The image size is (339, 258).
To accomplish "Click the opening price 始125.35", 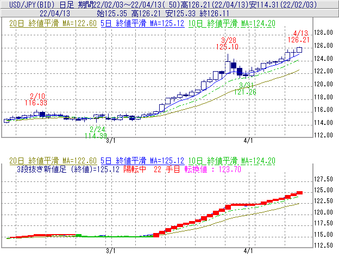I will (112, 14).
